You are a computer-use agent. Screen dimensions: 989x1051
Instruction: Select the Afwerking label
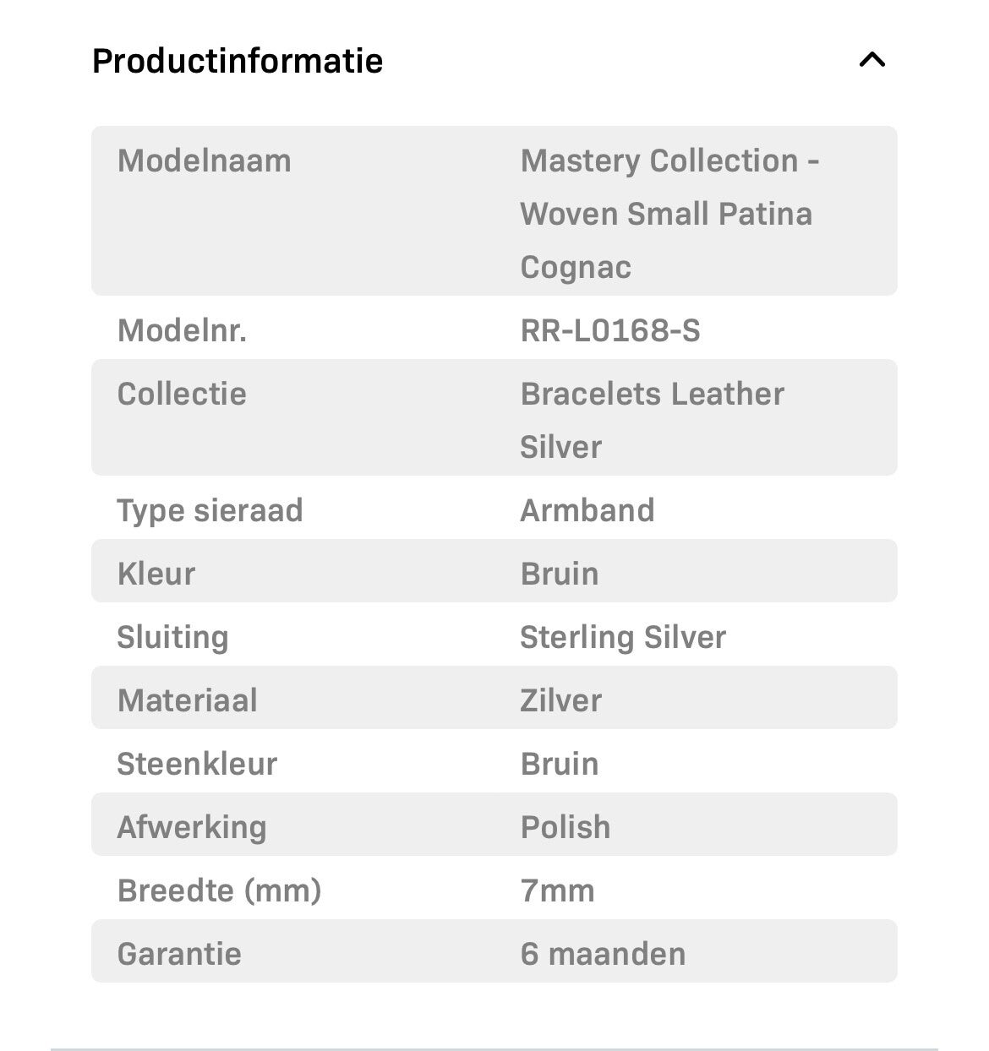[x=192, y=827]
